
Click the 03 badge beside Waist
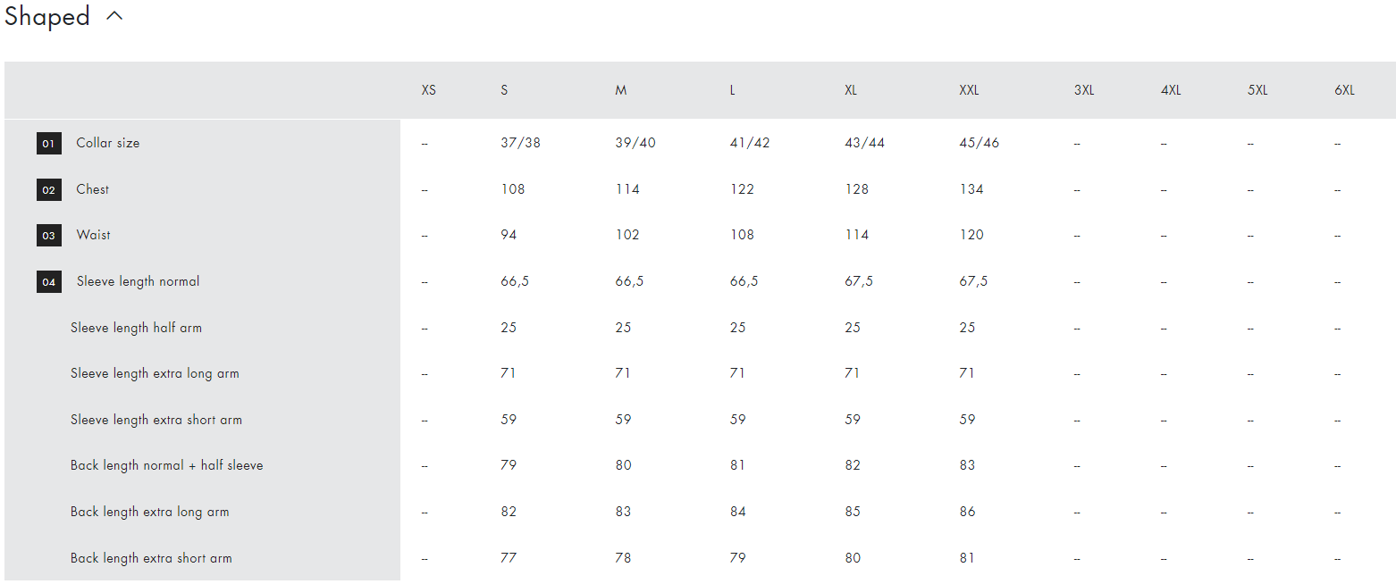[x=49, y=235]
